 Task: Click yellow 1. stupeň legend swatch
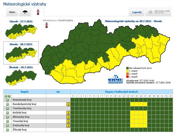point(128,71)
